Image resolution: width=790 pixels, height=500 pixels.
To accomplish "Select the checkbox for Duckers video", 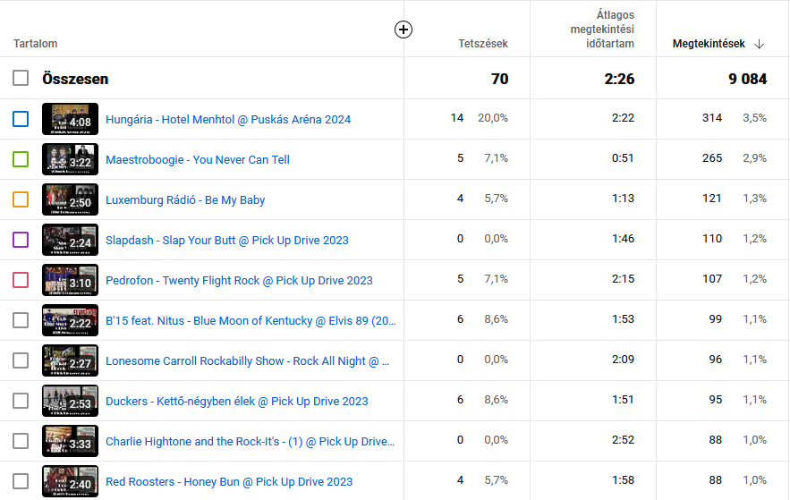I will (21, 401).
